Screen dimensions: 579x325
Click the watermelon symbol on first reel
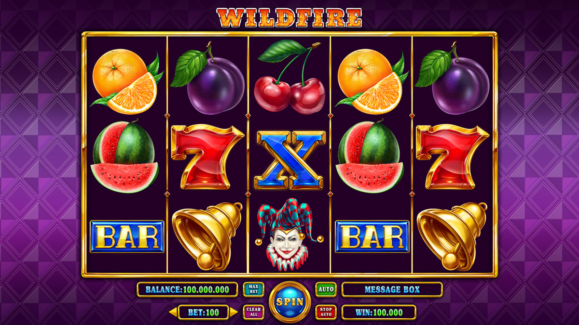point(125,157)
